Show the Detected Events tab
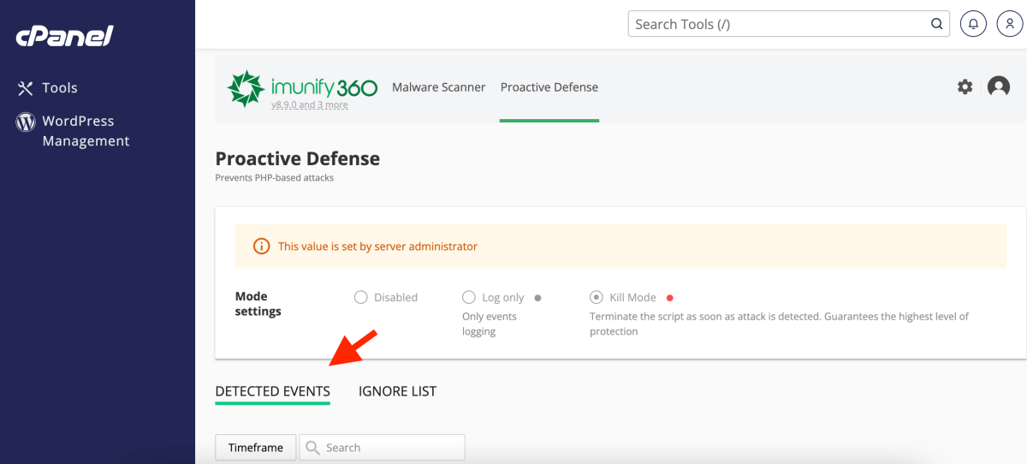Screen dimensions: 1027x464 [x=272, y=391]
